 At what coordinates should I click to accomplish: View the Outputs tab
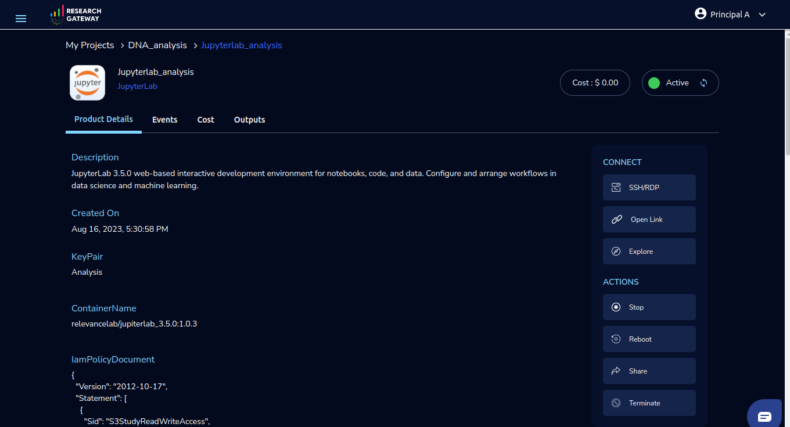tap(250, 120)
